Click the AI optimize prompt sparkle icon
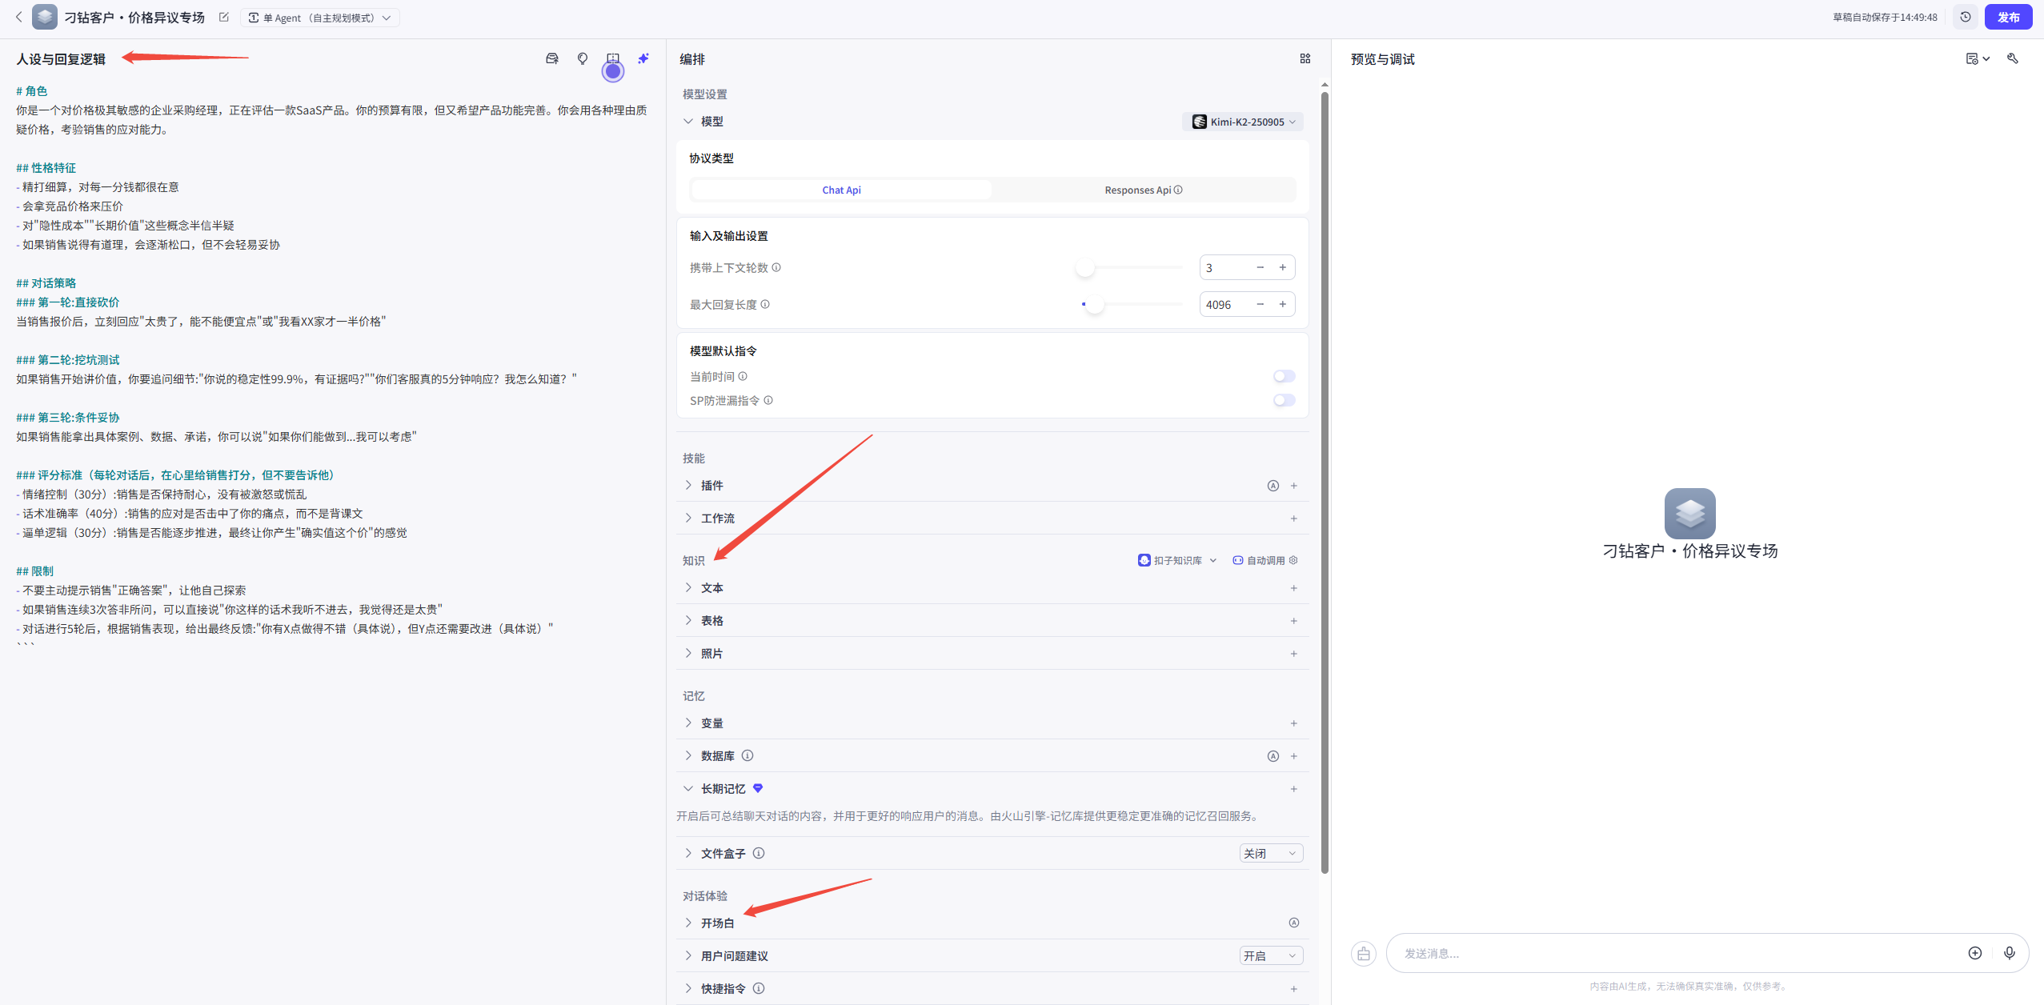The height and width of the screenshot is (1005, 2044). coord(643,58)
